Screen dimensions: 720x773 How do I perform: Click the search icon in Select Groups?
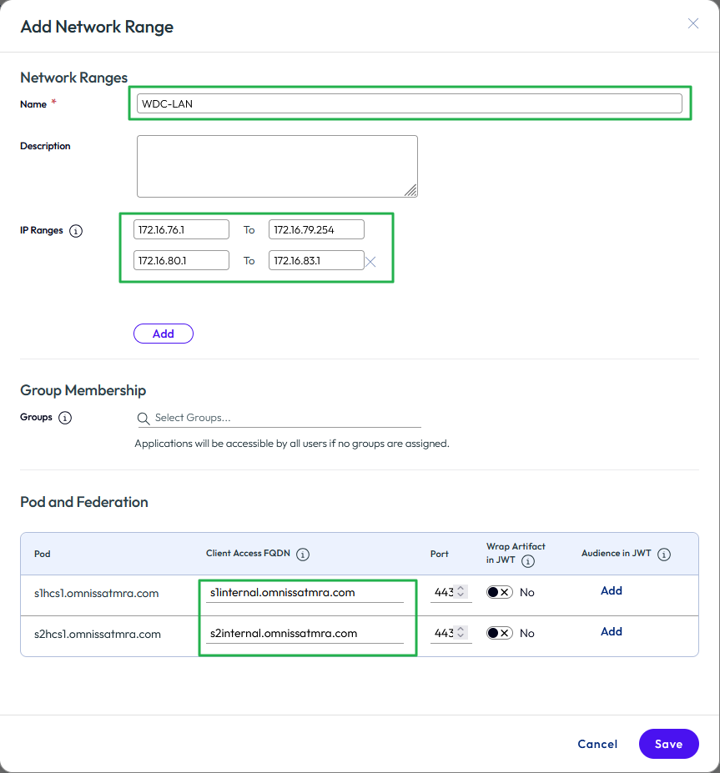click(x=144, y=418)
